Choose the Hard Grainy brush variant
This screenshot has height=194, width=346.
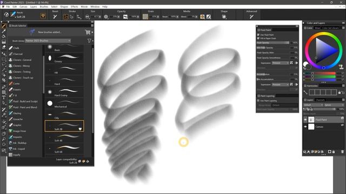(64, 92)
